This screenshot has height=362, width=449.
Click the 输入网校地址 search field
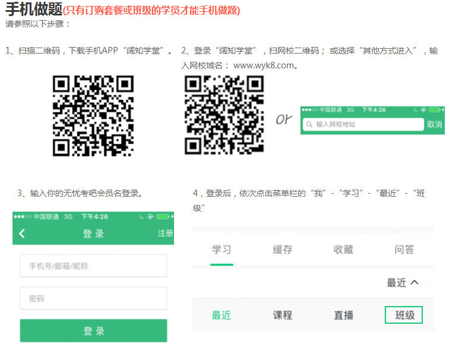(x=363, y=124)
